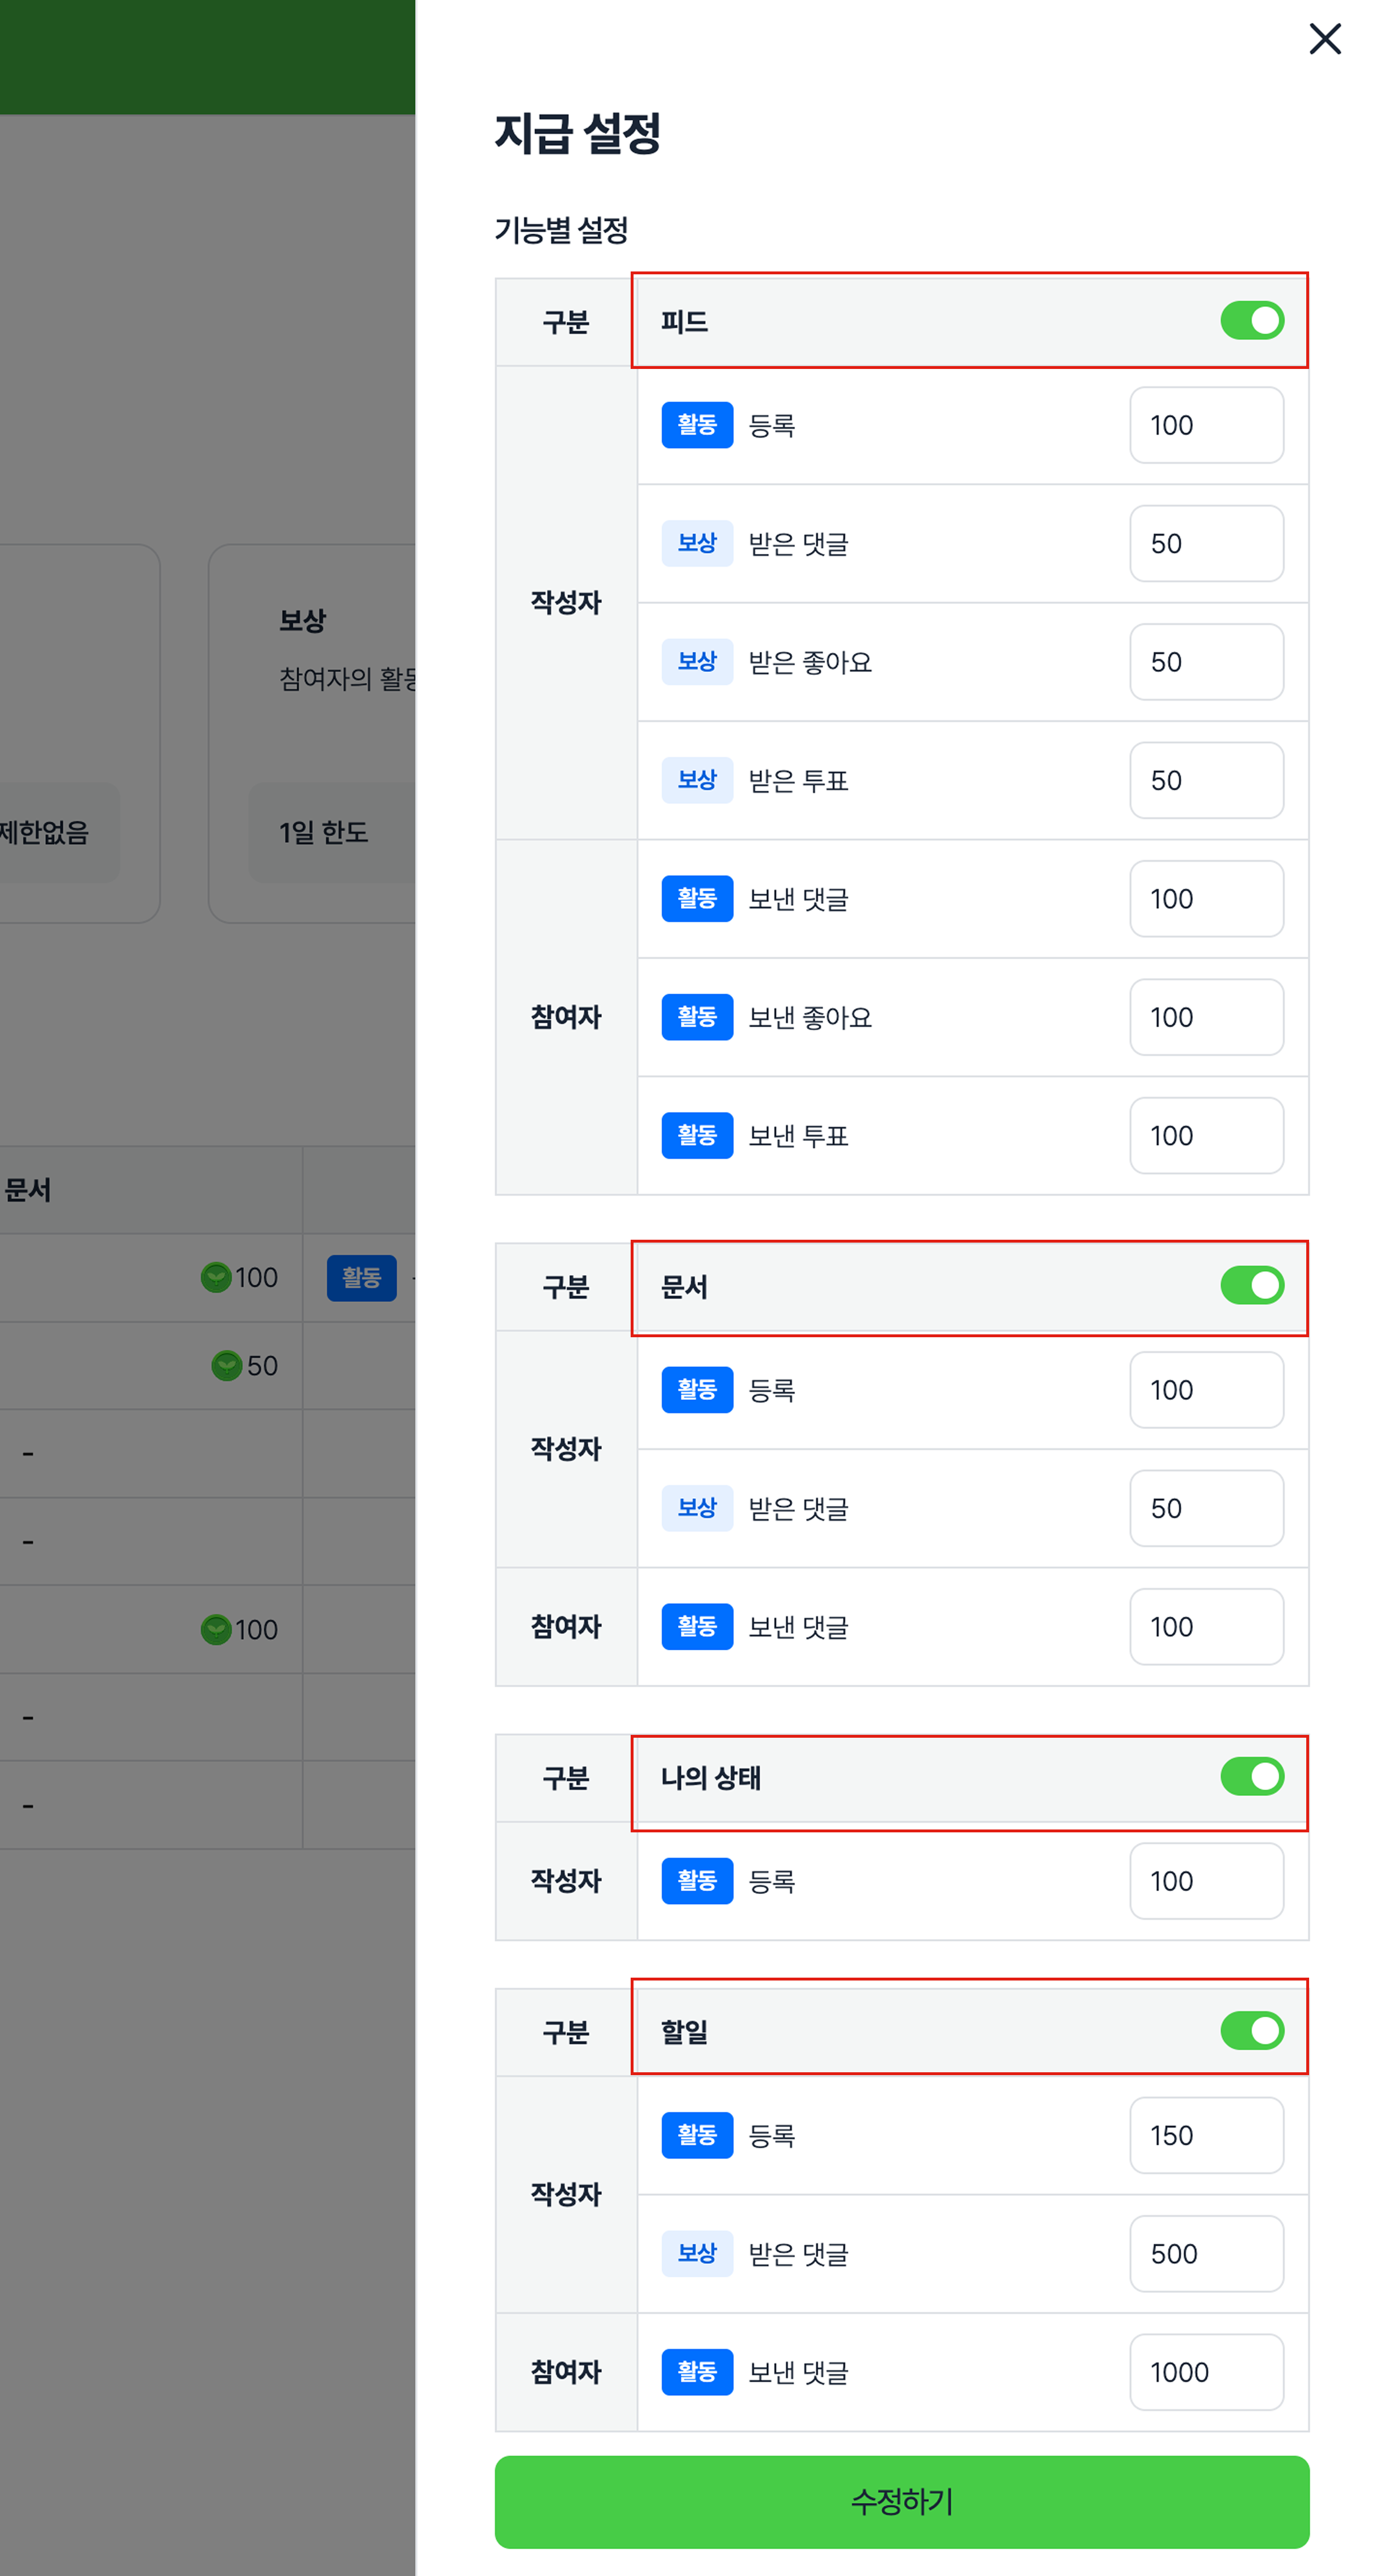The image size is (1376, 2576).
Task: Edit 문서 받은 댓글 points field
Action: (1205, 1508)
